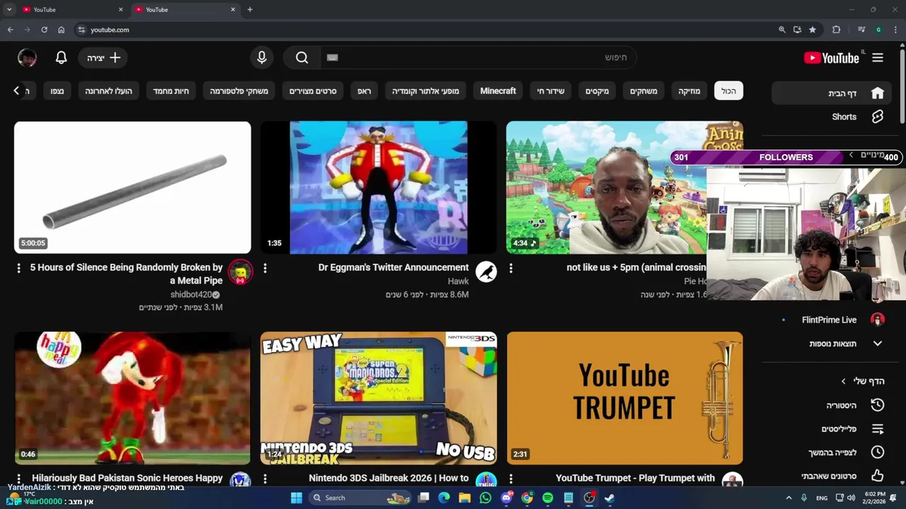
Task: Open the account avatar menu on YouTube
Action: pyautogui.click(x=27, y=58)
